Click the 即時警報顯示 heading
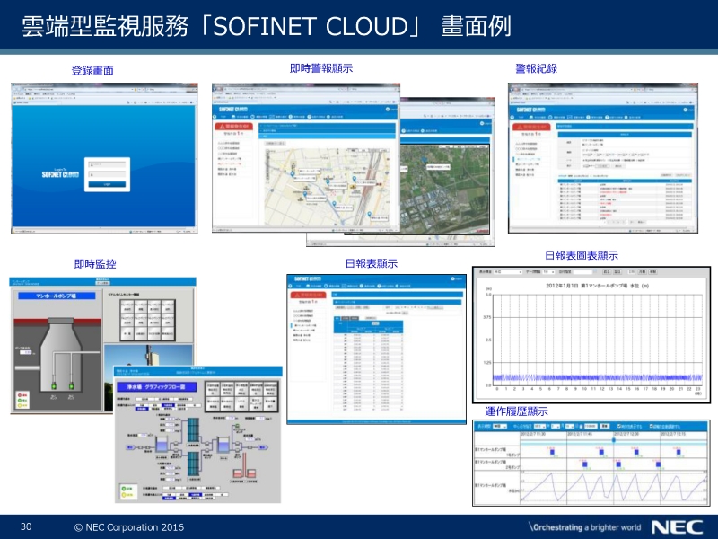718x539 pixels. coord(321,68)
